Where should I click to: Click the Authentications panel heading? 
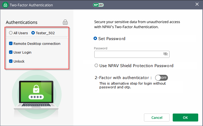(x=22, y=22)
